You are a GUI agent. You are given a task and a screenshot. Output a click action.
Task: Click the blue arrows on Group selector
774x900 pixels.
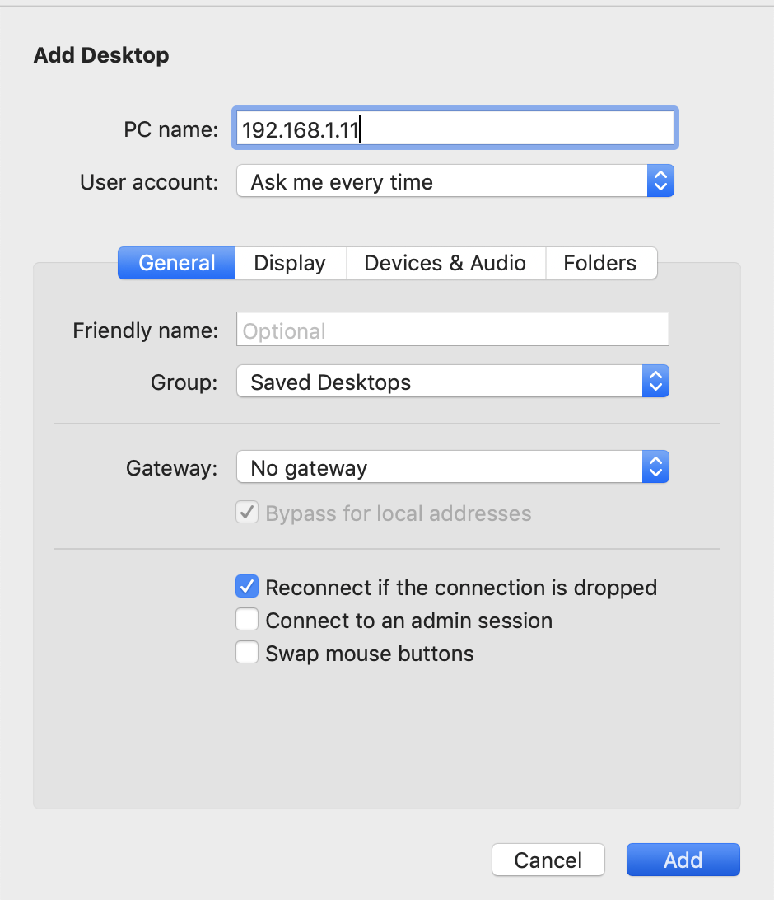(655, 382)
